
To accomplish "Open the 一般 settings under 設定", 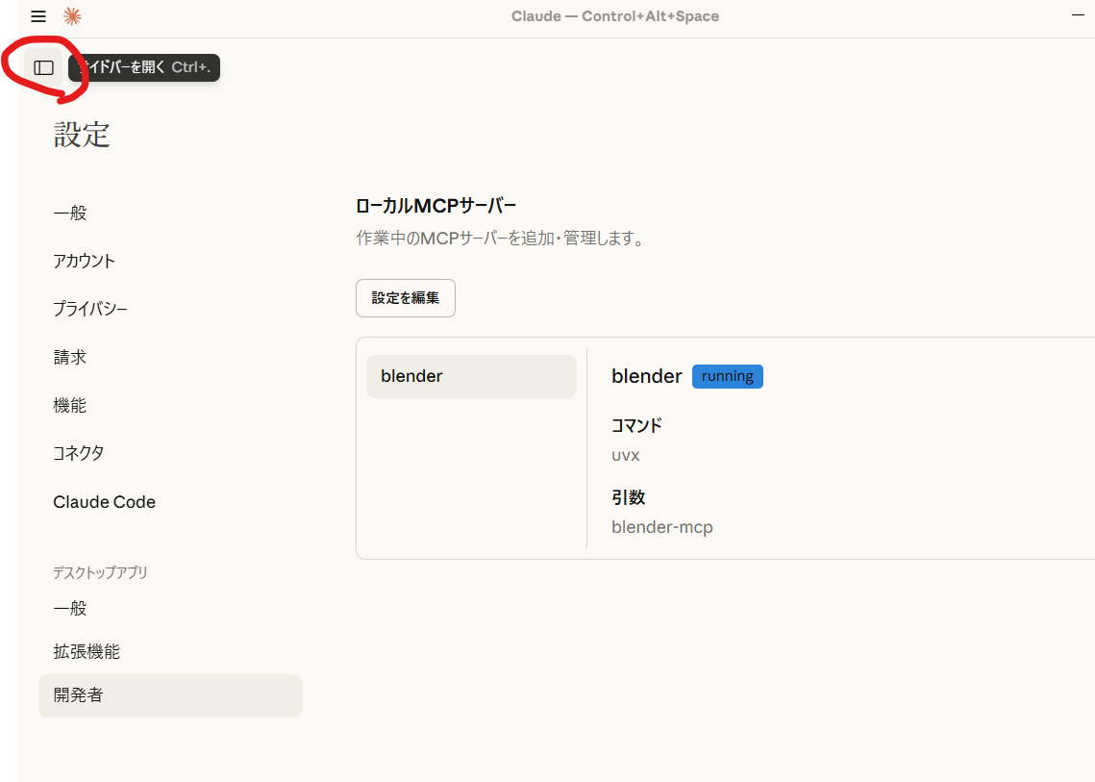I will point(70,213).
